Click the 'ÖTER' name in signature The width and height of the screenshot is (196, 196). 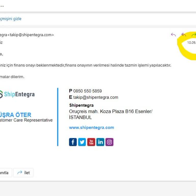tap(23, 115)
